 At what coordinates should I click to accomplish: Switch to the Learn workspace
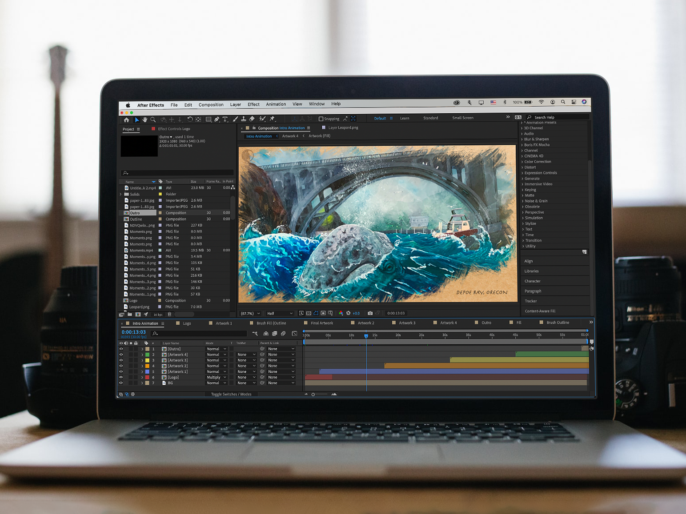click(x=405, y=118)
